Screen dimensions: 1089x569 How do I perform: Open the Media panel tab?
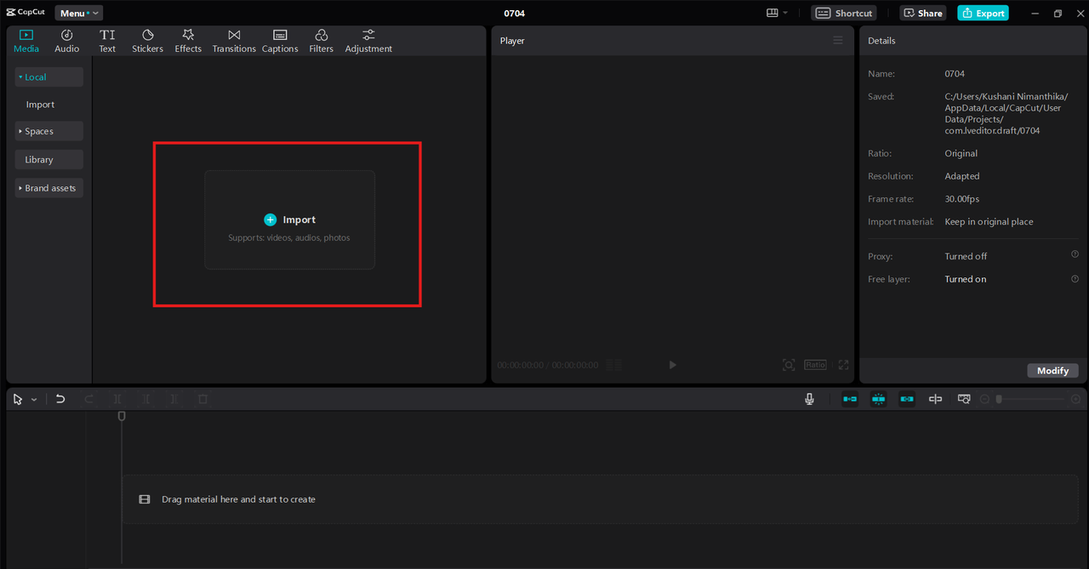click(x=26, y=41)
